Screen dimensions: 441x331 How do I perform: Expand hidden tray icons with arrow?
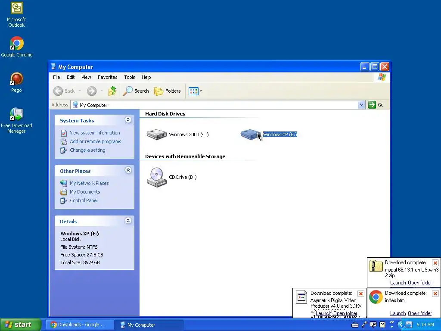tap(401, 325)
